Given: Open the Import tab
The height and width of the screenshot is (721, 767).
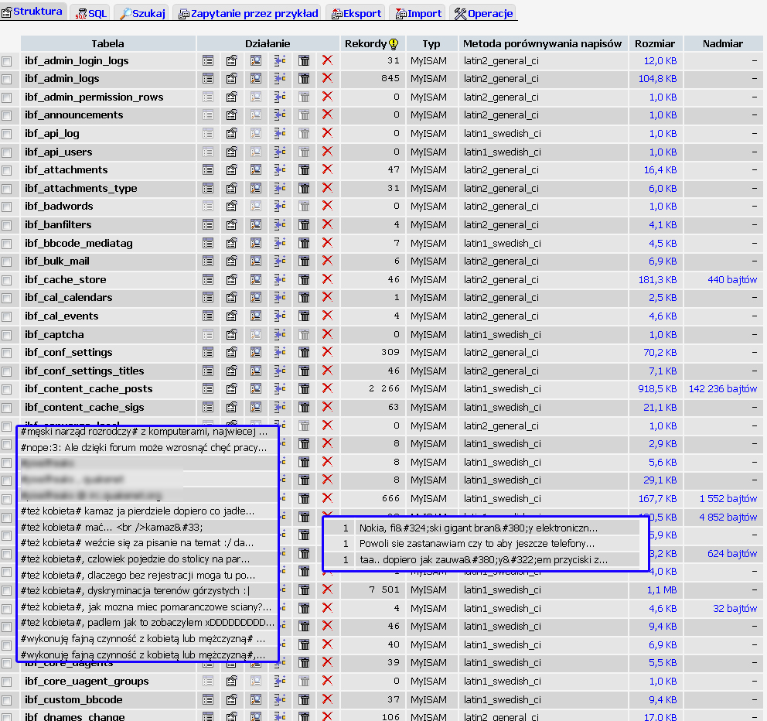Looking at the screenshot, I should (418, 13).
